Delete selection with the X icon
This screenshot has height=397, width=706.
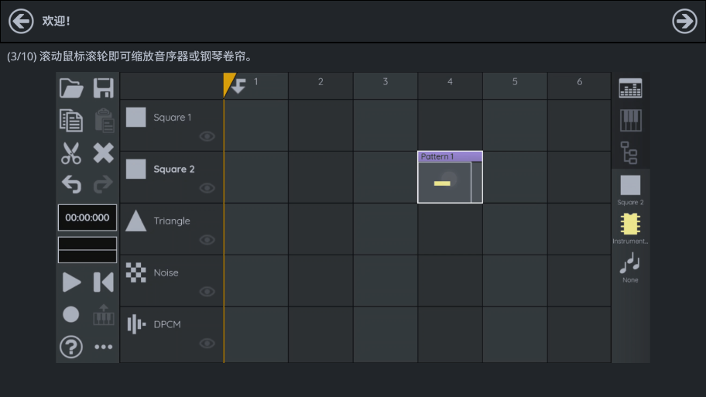[104, 153]
